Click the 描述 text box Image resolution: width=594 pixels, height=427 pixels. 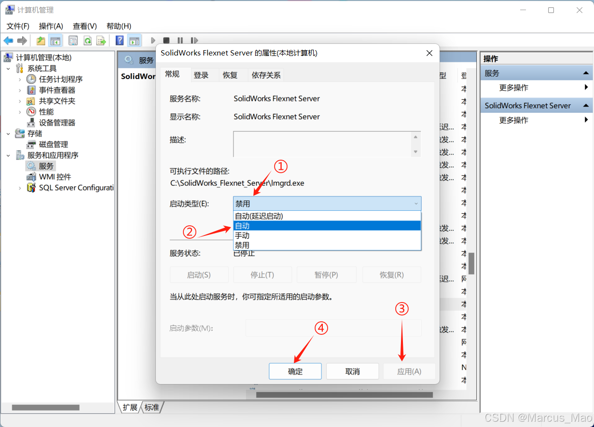click(322, 144)
